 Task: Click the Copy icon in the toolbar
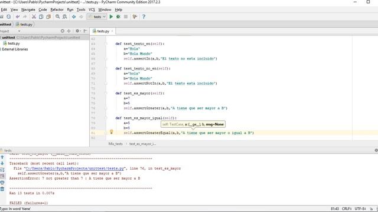(41, 17)
